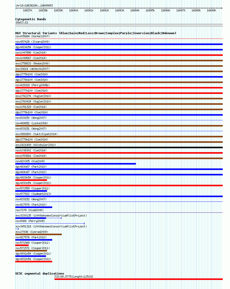Select the Cytogenetic Bands track title
The width and height of the screenshot is (230, 289).
(x=31, y=19)
